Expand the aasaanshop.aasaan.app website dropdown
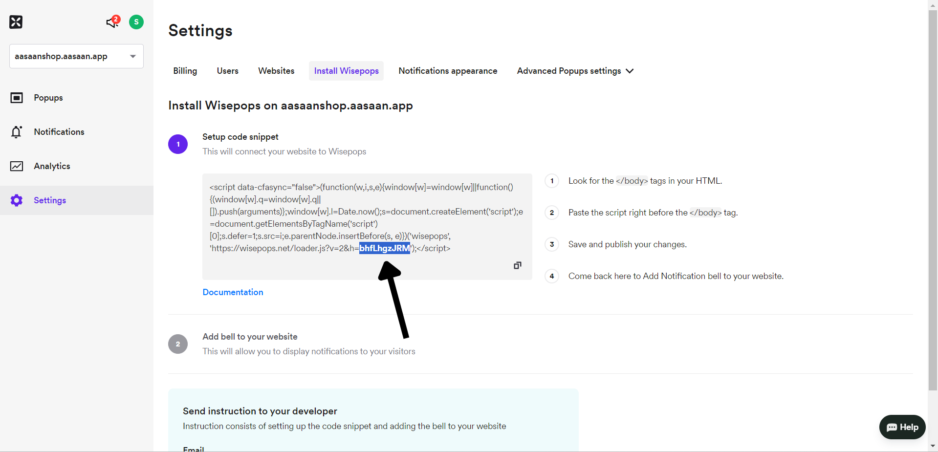Image resolution: width=938 pixels, height=452 pixels. pyautogui.click(x=76, y=56)
